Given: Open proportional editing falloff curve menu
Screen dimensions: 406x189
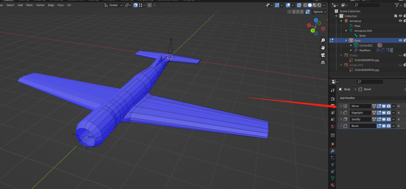Looking at the screenshot, I should tap(156, 5).
